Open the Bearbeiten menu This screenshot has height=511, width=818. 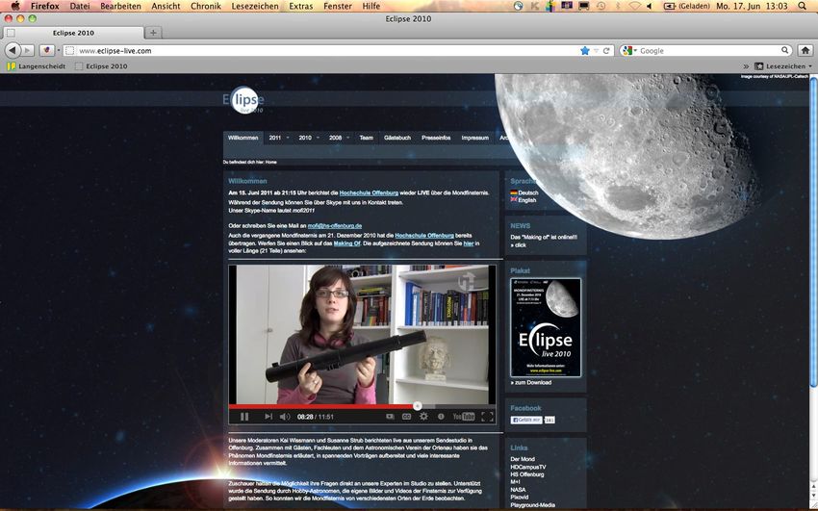click(120, 7)
